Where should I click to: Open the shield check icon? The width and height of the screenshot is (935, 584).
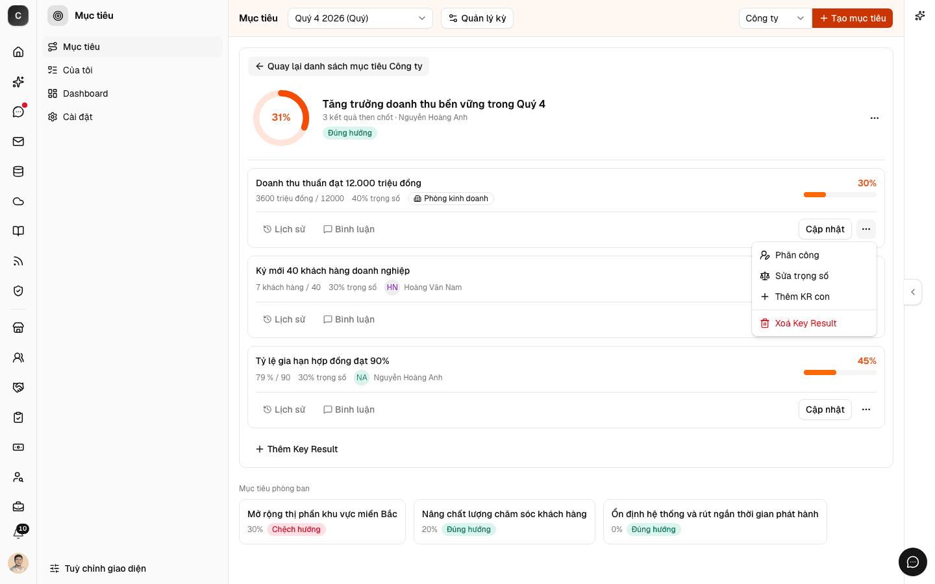pyautogui.click(x=18, y=291)
